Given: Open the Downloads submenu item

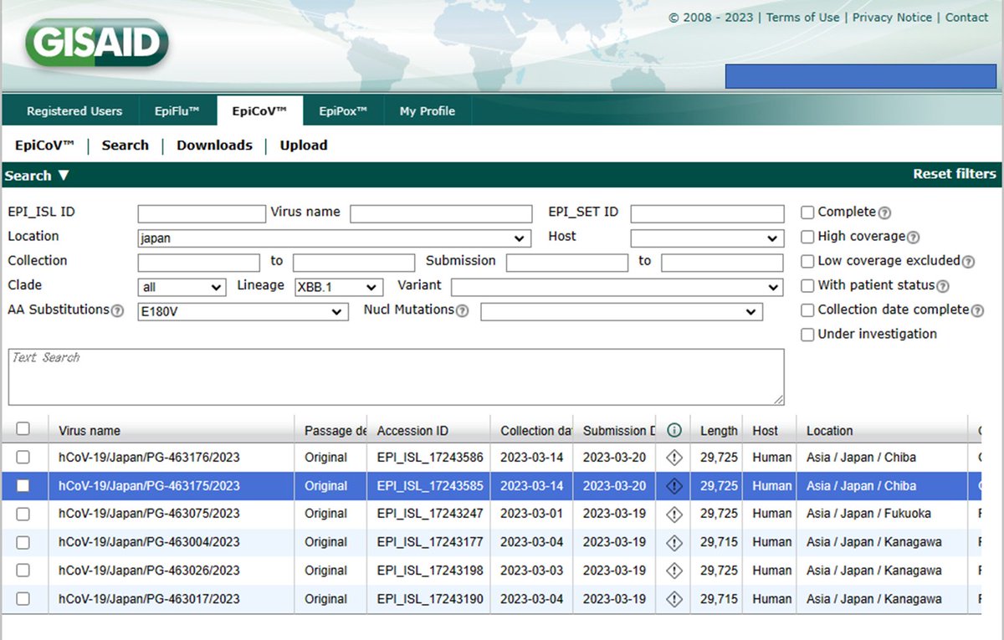Looking at the screenshot, I should pos(214,145).
